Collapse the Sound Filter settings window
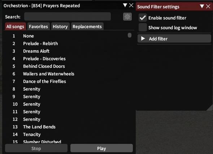Image resolution: width=213 pixels, height=154 pixels. (x=202, y=6)
